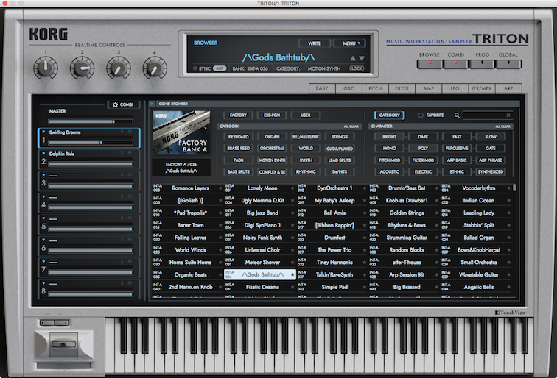The width and height of the screenshot is (557, 378).
Task: Turn realtime control knob 1
Action: (x=46, y=68)
